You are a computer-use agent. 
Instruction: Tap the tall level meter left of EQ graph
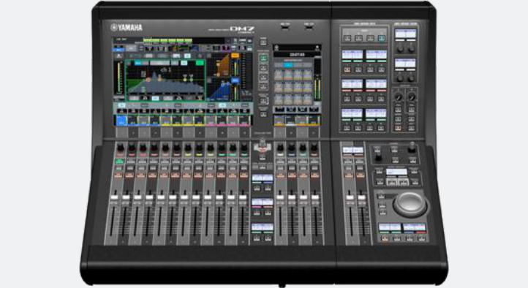[119, 78]
